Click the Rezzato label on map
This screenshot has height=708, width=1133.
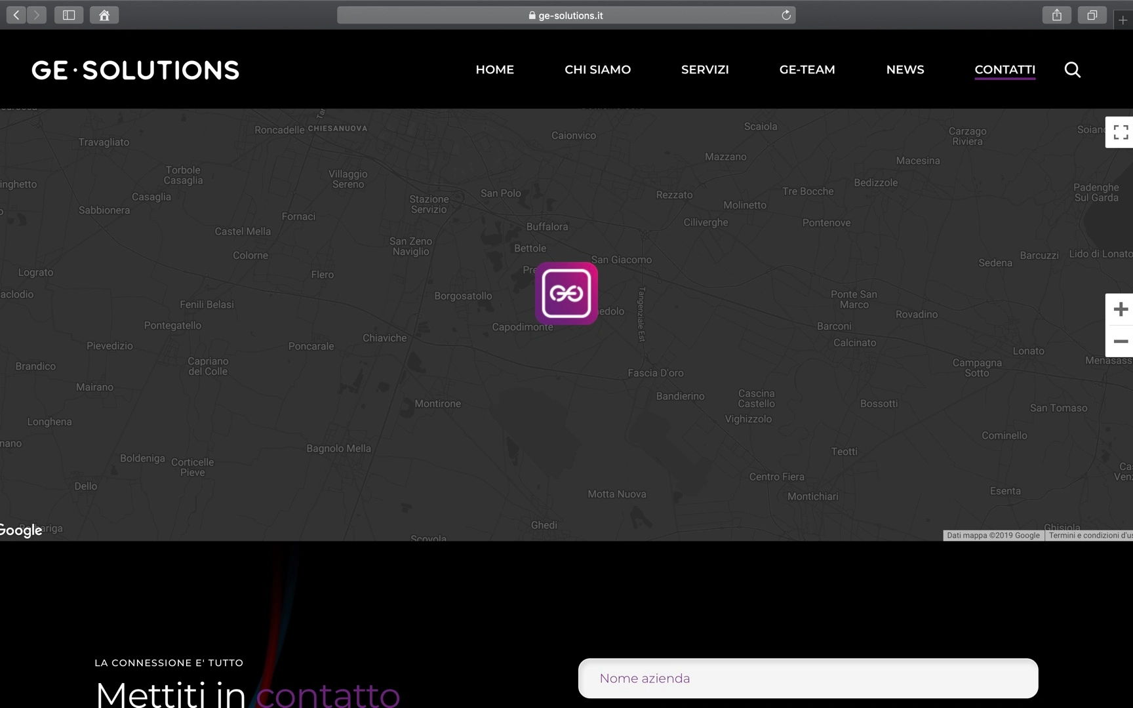(x=675, y=195)
